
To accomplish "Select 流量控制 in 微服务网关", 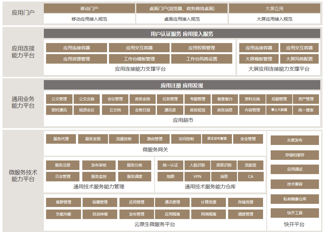I will 124,139.
